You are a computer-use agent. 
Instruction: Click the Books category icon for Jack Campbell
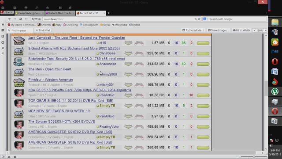[19, 41]
